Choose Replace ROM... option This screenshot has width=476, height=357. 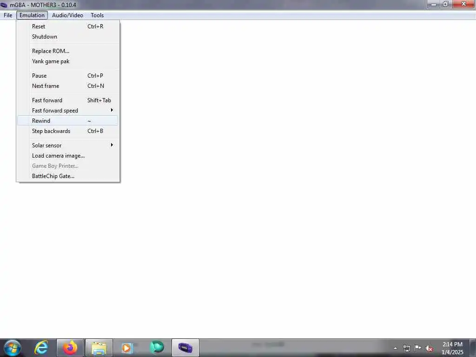click(68, 51)
